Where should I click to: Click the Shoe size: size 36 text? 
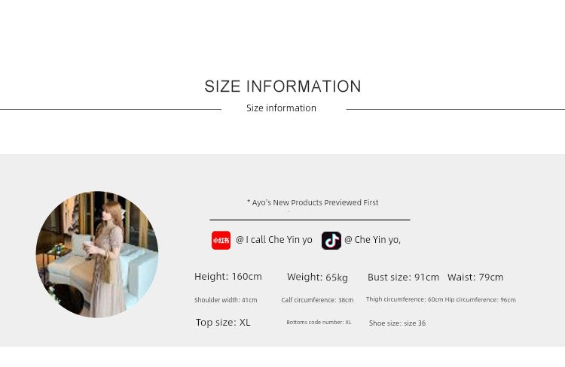click(397, 323)
